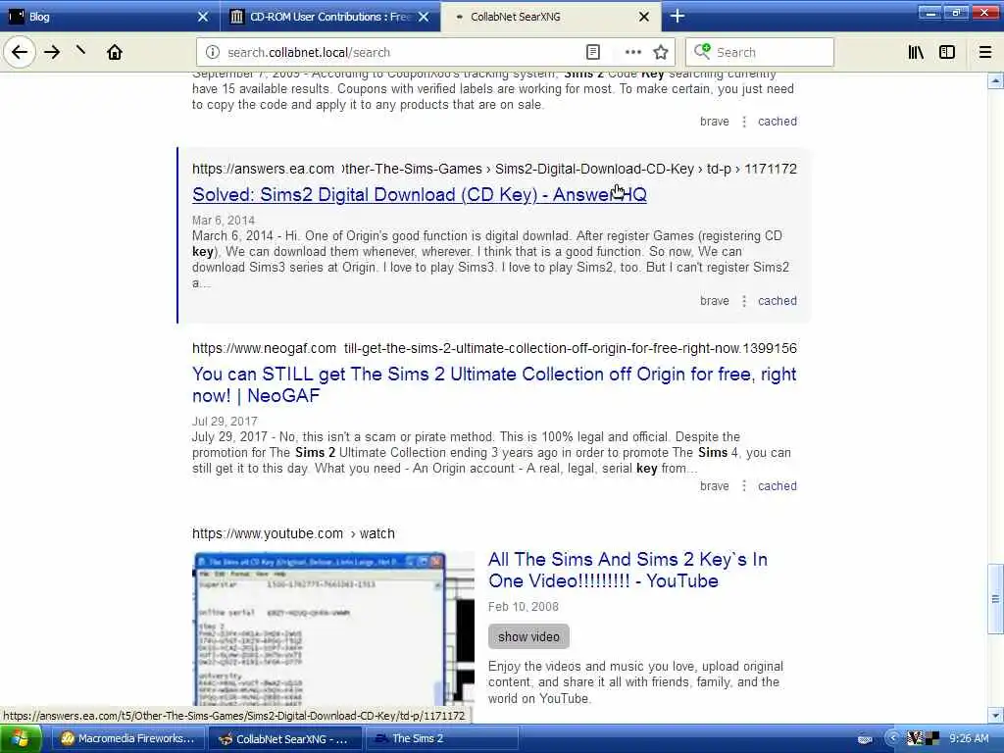Open the browser home page icon
Screen dimensions: 1004x753
[x=115, y=52]
